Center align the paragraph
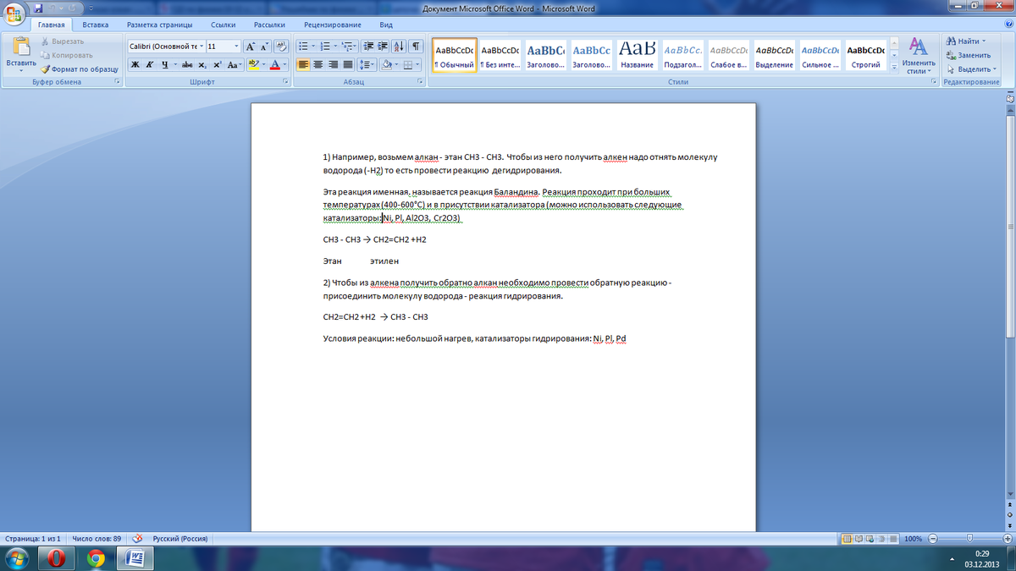Screen dimensions: 1016x571 318,65
